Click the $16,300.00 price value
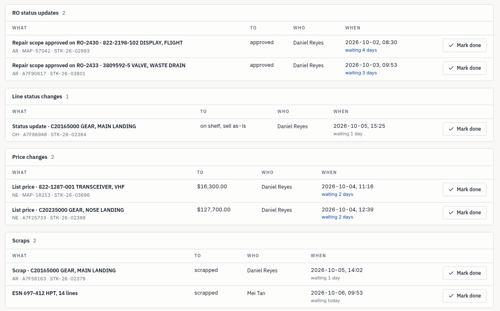Viewport: 500px width, 311px height. click(212, 187)
